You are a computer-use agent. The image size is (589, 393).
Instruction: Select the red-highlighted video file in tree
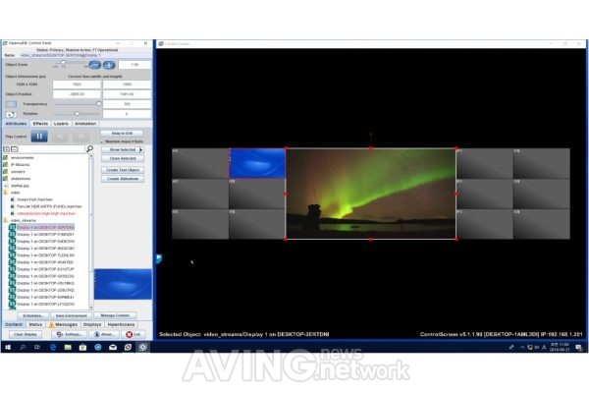point(46,213)
